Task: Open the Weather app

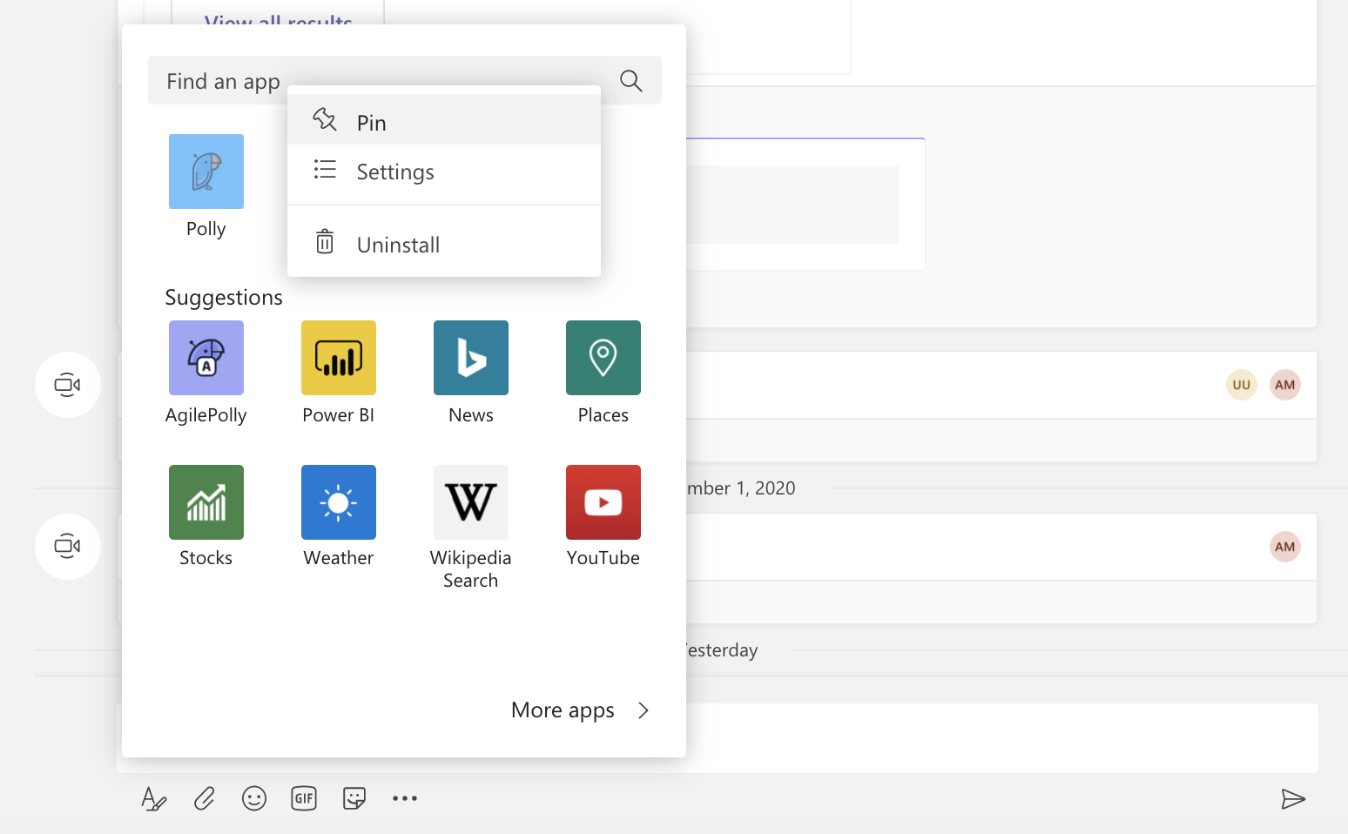Action: [338, 502]
